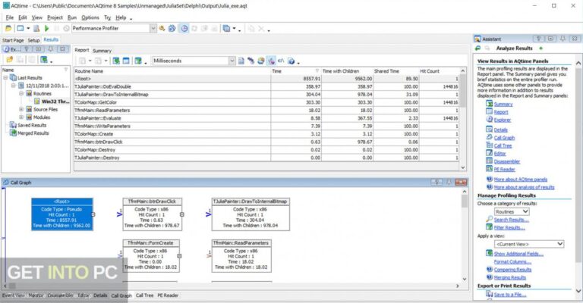Open the Project menu
Screen dimensions: 583x303
pos(55,17)
